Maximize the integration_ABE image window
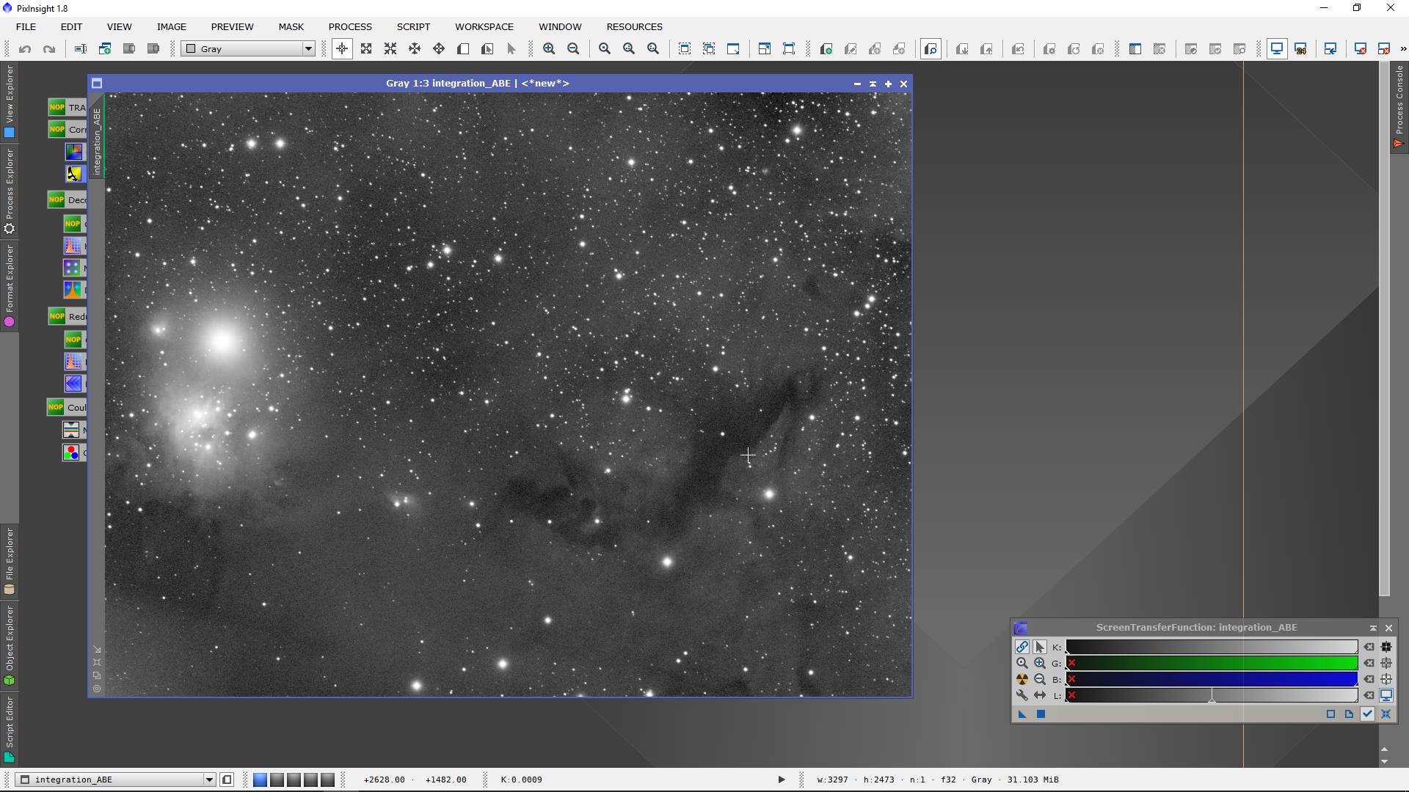Screen dimensions: 1409x792 888,84
